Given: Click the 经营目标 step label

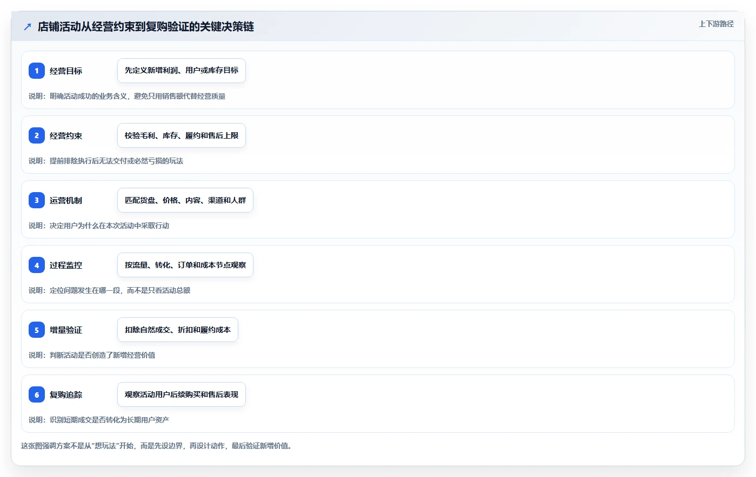Looking at the screenshot, I should pos(66,71).
